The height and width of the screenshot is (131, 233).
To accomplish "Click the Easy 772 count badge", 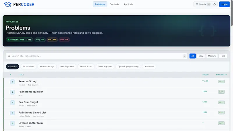I will [40, 40].
